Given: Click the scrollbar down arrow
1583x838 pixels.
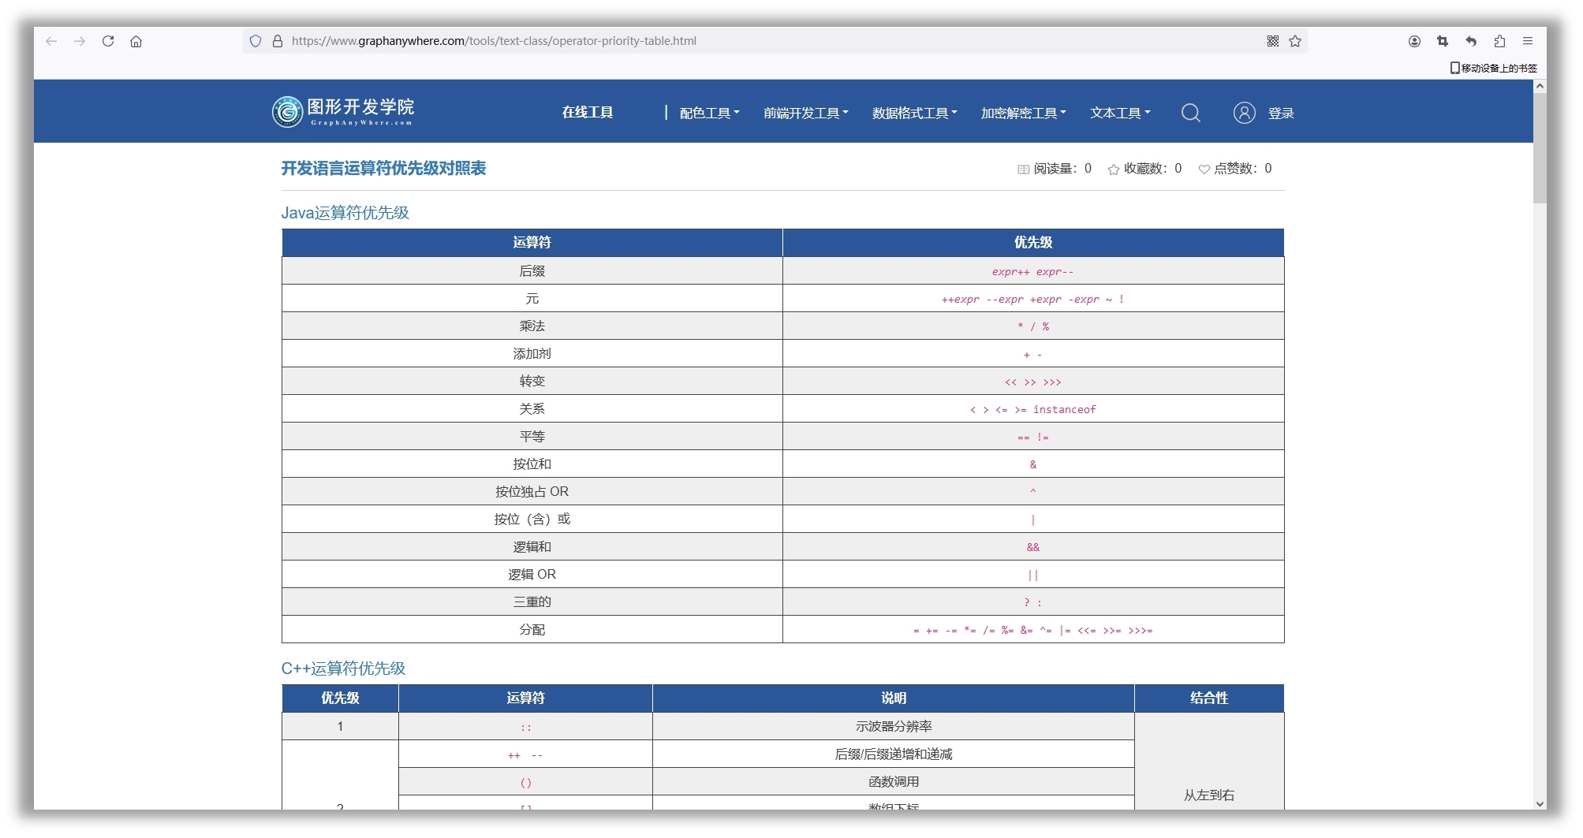Looking at the screenshot, I should click(1540, 803).
